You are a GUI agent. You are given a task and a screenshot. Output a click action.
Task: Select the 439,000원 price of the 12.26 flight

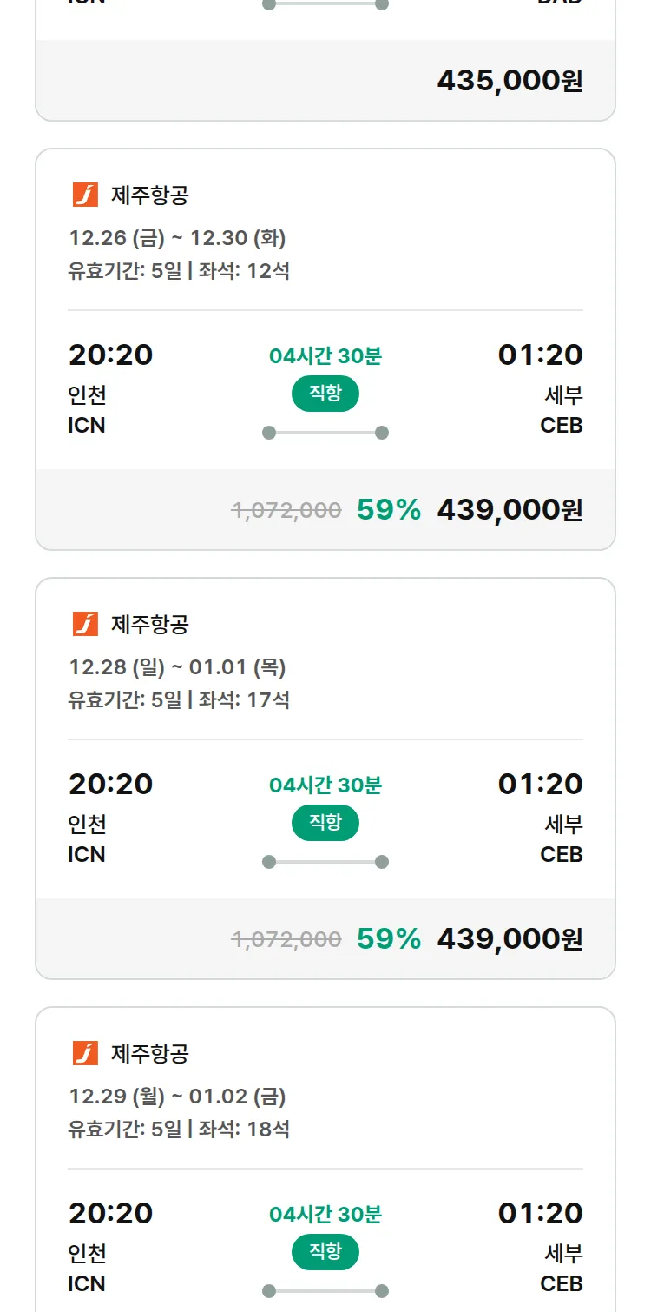click(x=510, y=510)
